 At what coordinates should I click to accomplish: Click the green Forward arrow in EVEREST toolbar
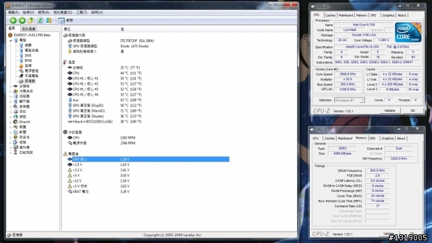(22, 20)
